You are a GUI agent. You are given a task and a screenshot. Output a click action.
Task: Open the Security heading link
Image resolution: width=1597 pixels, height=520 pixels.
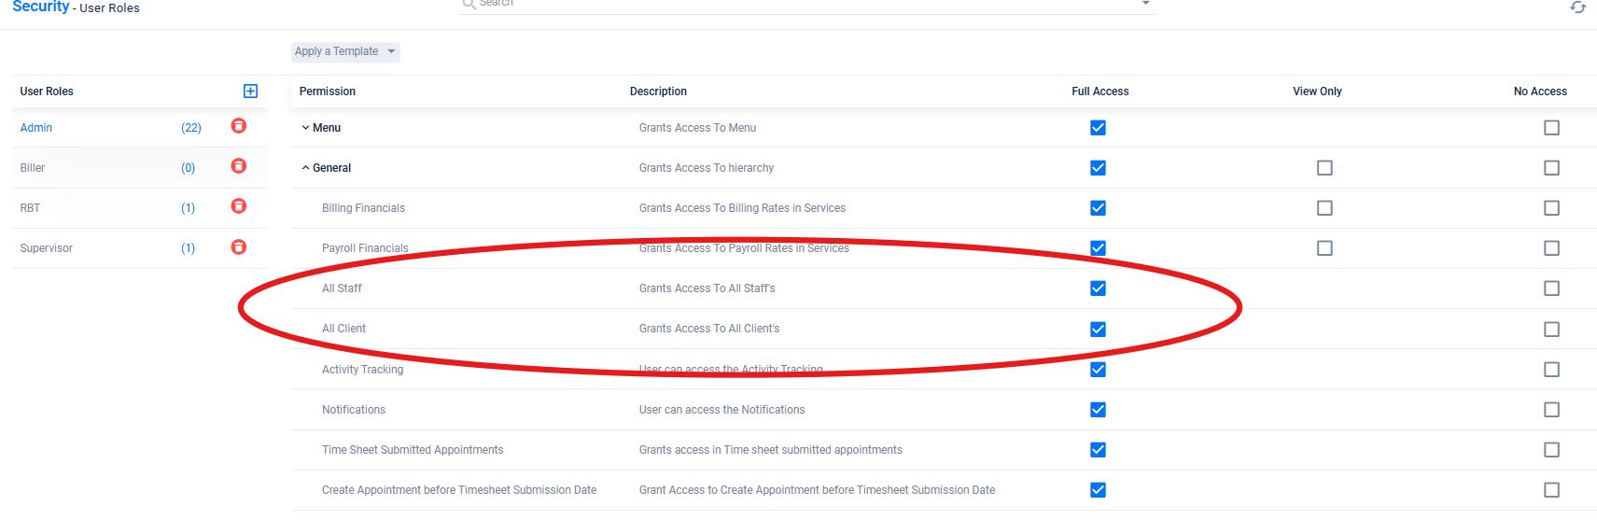click(41, 7)
